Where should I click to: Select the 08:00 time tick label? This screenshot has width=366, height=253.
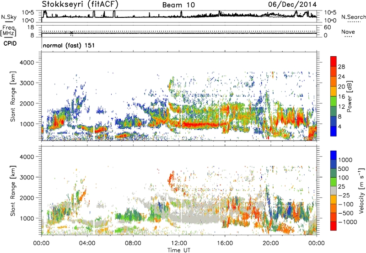coord(133,243)
